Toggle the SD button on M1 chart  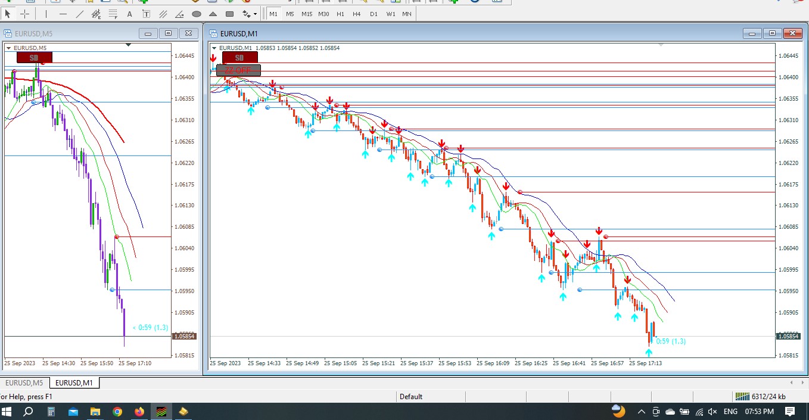point(239,58)
